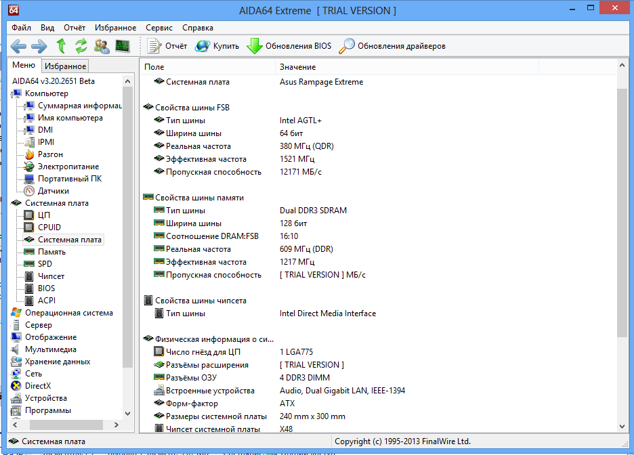The width and height of the screenshot is (634, 455).
Task: Click the Back arrow toolbar icon
Action: point(18,46)
